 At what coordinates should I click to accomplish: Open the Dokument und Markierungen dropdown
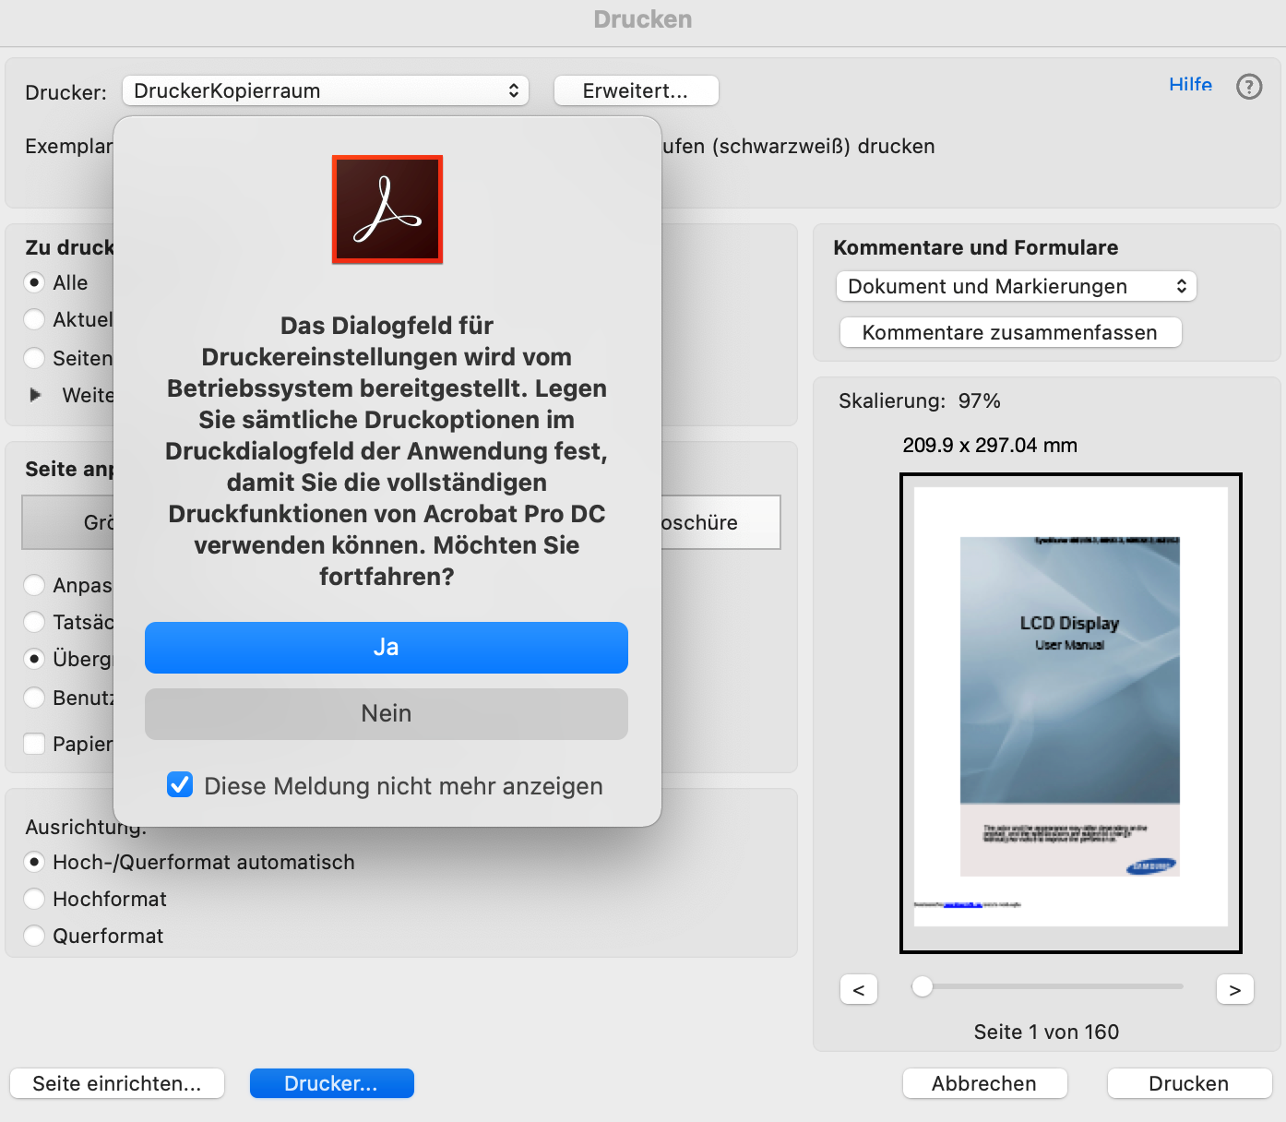(1017, 286)
